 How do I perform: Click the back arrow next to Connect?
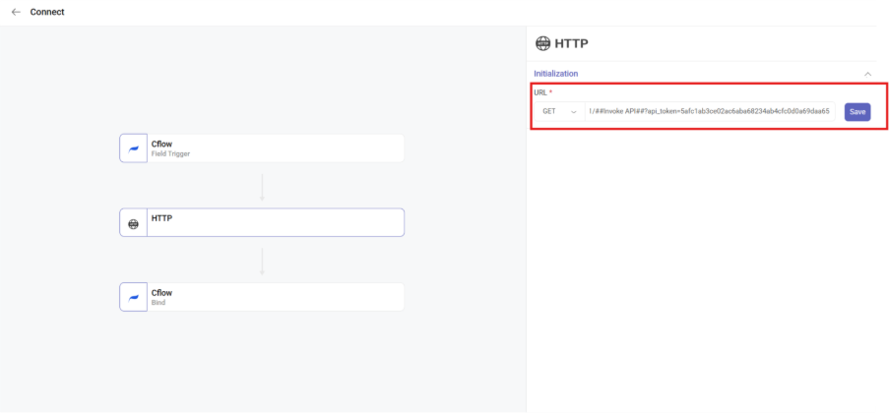tap(16, 12)
